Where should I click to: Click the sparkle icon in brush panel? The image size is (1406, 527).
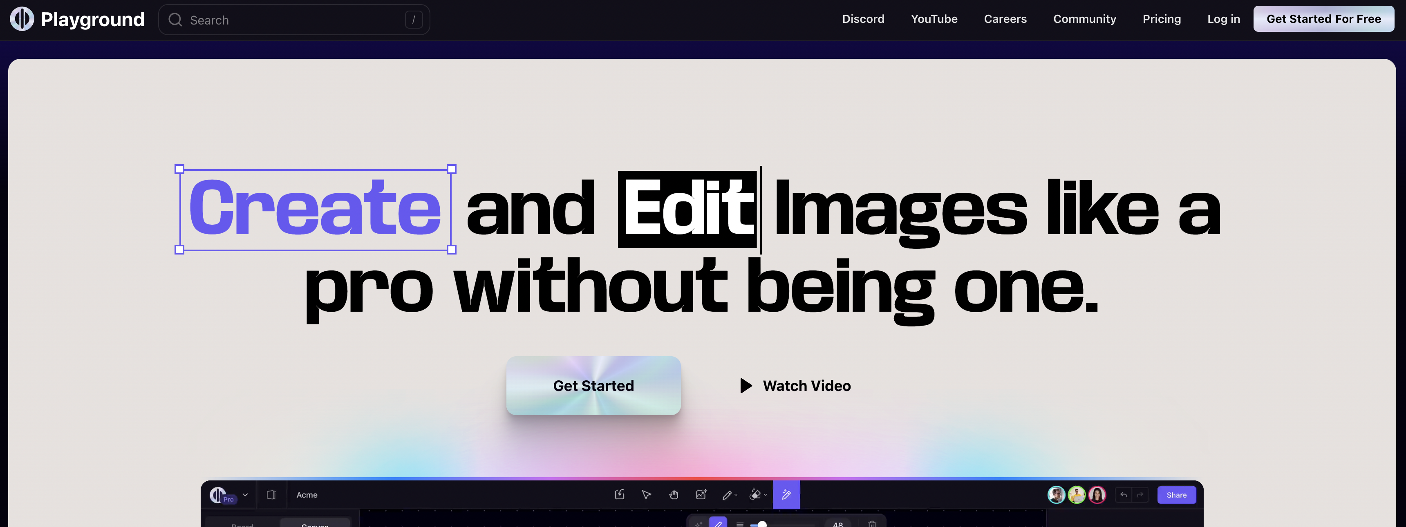pyautogui.click(x=699, y=524)
